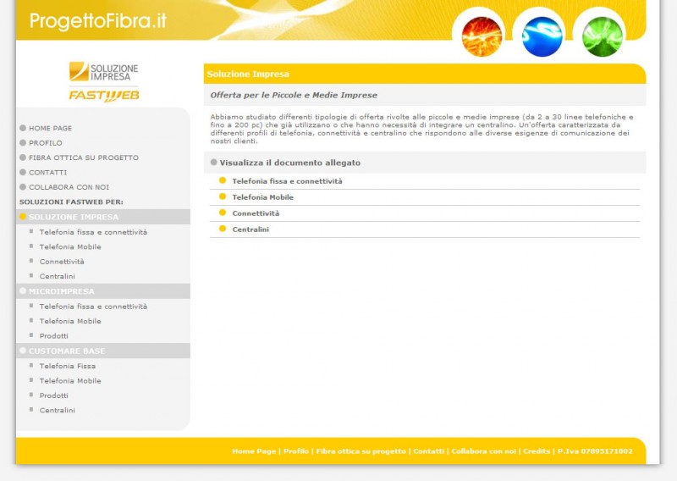The height and width of the screenshot is (481, 677).
Task: Click the green fiber sphere image
Action: tap(603, 36)
